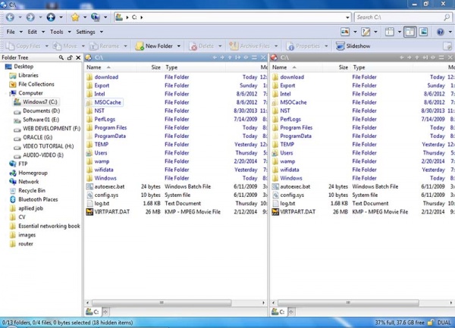Open the Tools menu
Screen dimensions: 455x328
(x=57, y=32)
